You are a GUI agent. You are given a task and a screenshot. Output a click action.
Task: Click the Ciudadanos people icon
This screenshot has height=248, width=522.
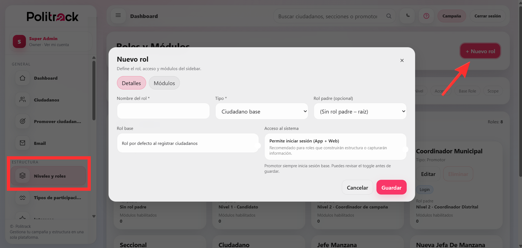click(x=22, y=100)
